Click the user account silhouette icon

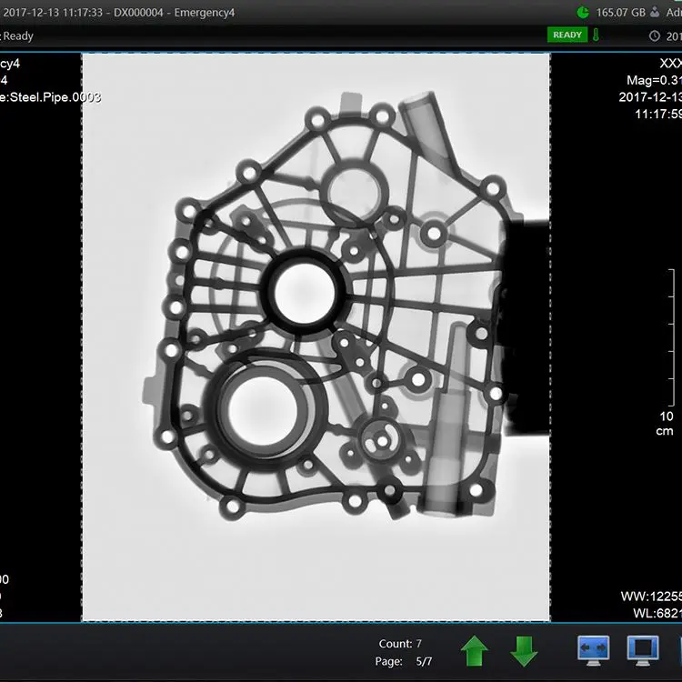point(654,12)
